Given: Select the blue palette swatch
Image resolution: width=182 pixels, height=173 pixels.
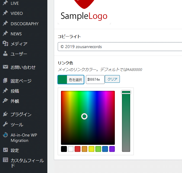Looking at the screenshot, I should [x=105, y=149].
